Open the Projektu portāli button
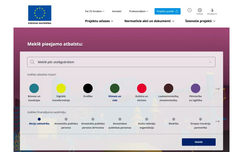Viewport: 243px width, 152px height. pyautogui.click(x=168, y=11)
